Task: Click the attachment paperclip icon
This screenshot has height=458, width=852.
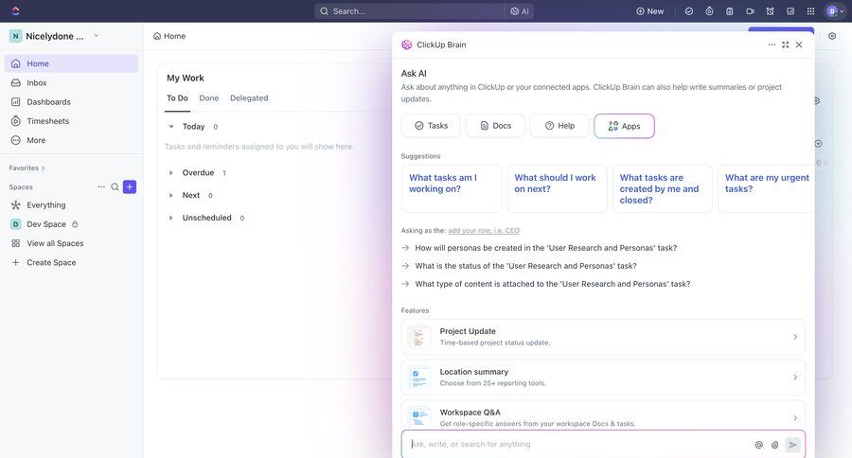Action: (774, 445)
